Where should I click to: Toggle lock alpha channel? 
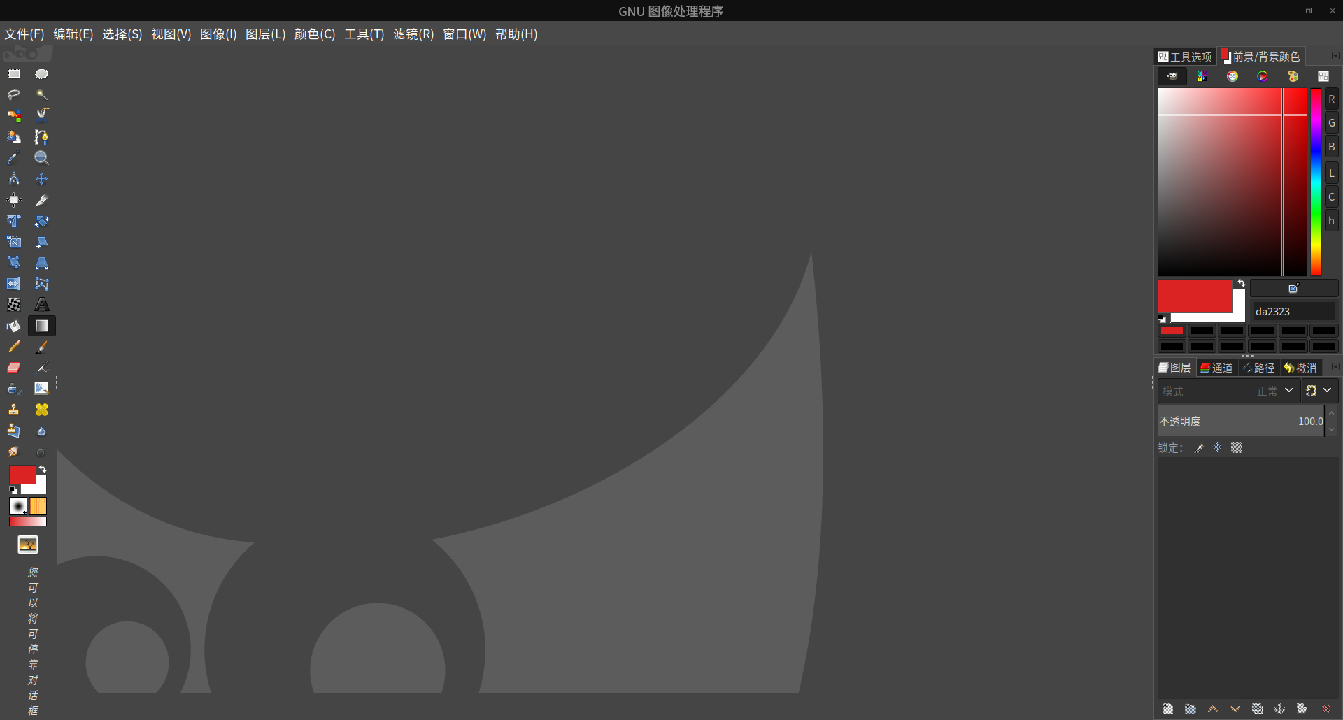pyautogui.click(x=1237, y=448)
